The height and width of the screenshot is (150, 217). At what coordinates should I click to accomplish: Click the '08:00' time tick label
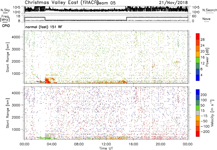79,144
